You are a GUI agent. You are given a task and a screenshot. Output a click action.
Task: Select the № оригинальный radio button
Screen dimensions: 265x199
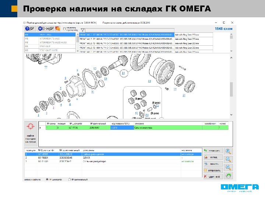[70, 179]
